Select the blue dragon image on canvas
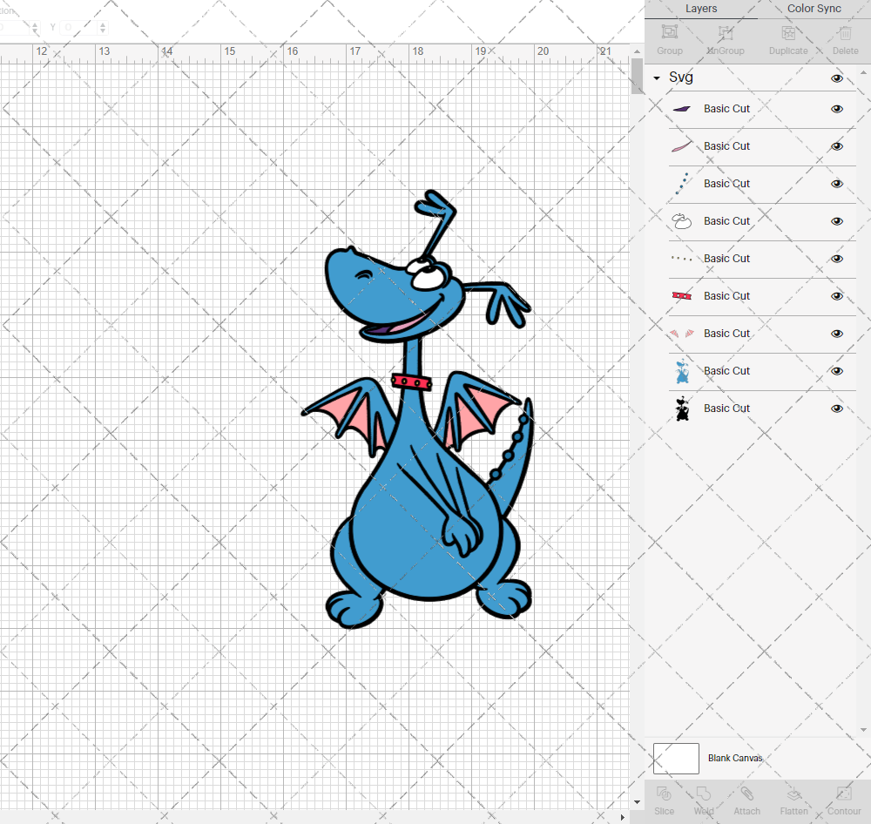This screenshot has height=824, width=871. click(418, 409)
